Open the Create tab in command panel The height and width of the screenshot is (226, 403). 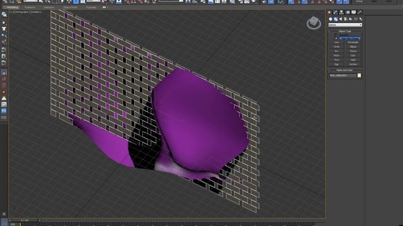click(329, 13)
